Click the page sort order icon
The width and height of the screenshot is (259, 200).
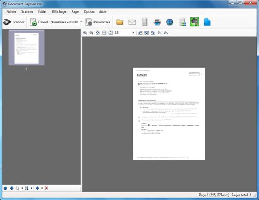27,188
